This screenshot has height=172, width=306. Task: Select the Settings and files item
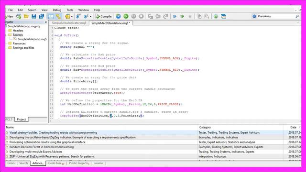pos(23,48)
